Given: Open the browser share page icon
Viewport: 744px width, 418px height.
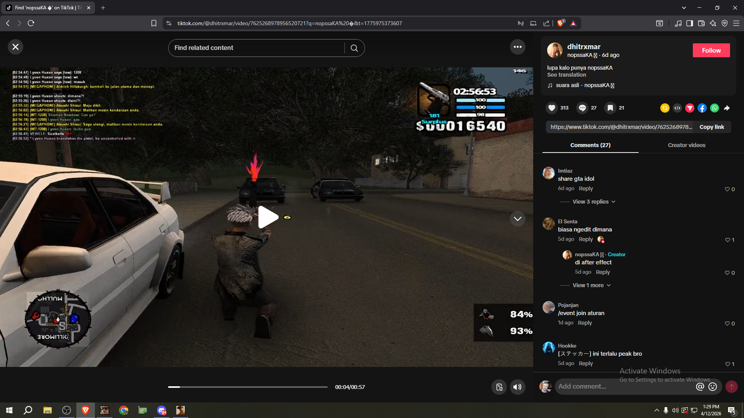Looking at the screenshot, I should (x=546, y=23).
